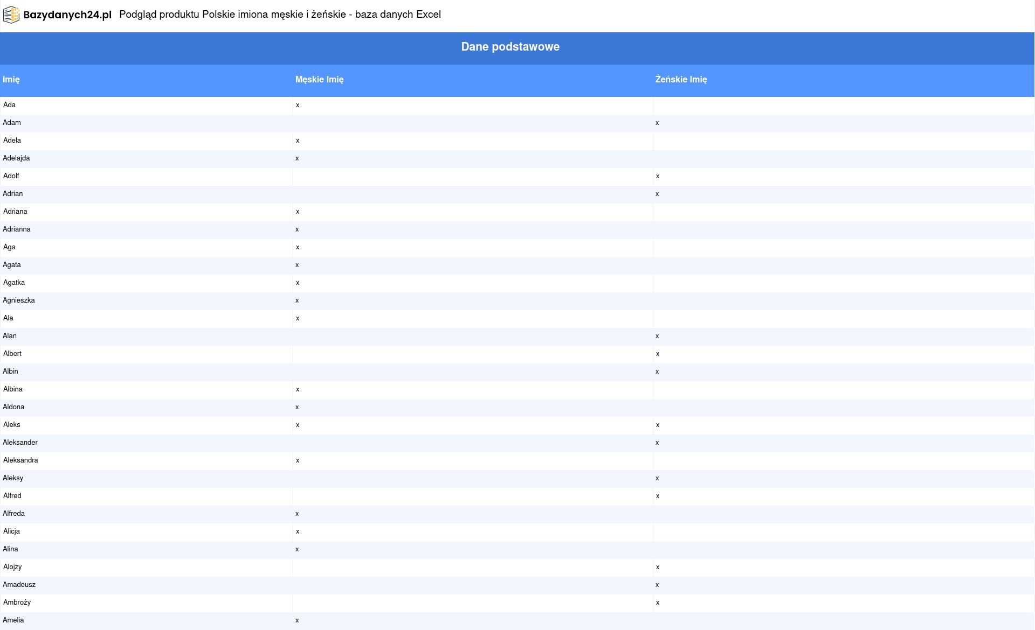Click the Żeńskie x mark in Adrian row
This screenshot has height=630, width=1035.
pos(657,194)
